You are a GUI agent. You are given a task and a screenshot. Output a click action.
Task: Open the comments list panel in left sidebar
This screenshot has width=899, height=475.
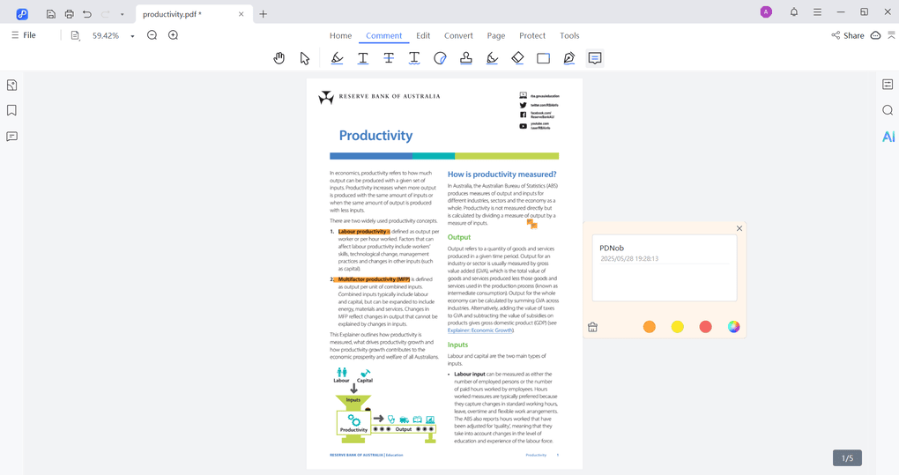click(x=11, y=137)
